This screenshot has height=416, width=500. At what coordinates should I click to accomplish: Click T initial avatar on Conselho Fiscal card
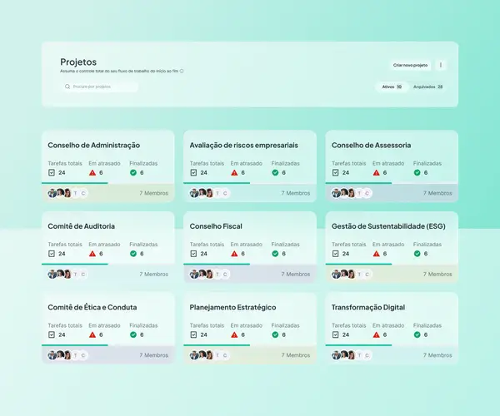217,275
